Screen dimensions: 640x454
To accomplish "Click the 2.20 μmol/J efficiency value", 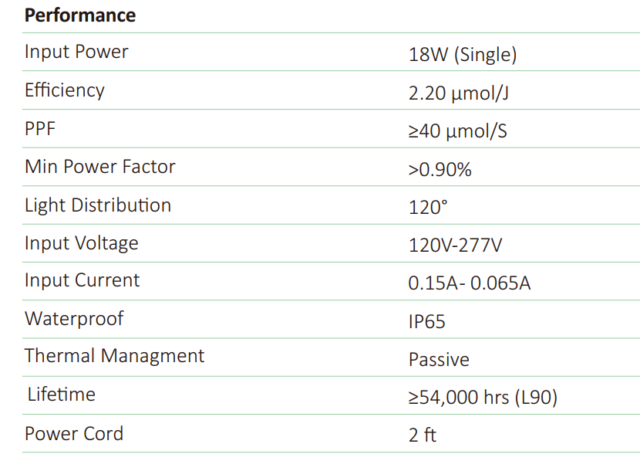I will (459, 93).
